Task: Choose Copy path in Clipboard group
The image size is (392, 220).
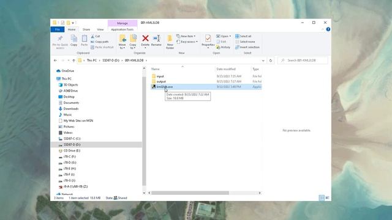Action: 99,42
